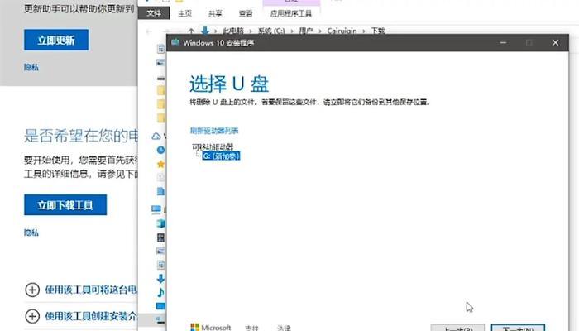Open Videos filmstrip icon under This PC
Viewport: 579px width, 331px height.
[x=160, y=237]
